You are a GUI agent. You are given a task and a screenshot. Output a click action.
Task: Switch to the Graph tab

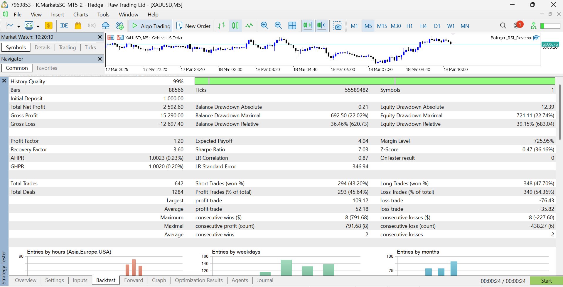[159, 280]
